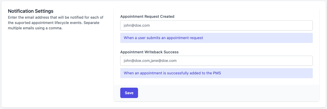Click the john@doe.com,jane@doe.com placeholder text
This screenshot has width=327, height=109.
(x=150, y=61)
